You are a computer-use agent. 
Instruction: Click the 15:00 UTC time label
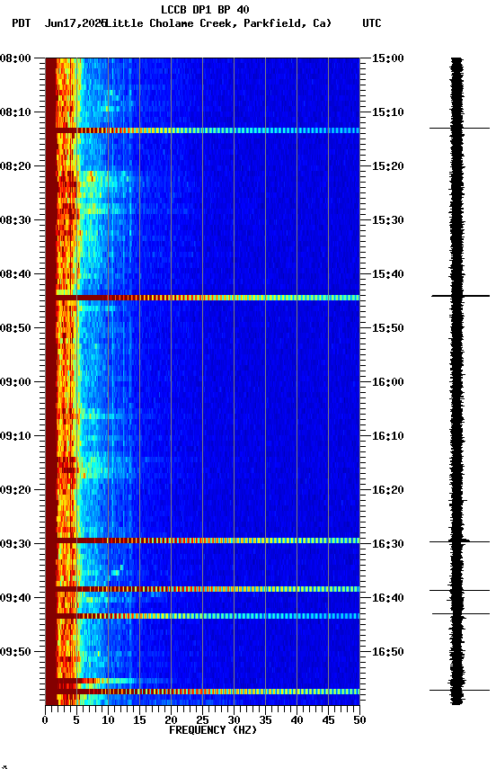[x=388, y=58]
